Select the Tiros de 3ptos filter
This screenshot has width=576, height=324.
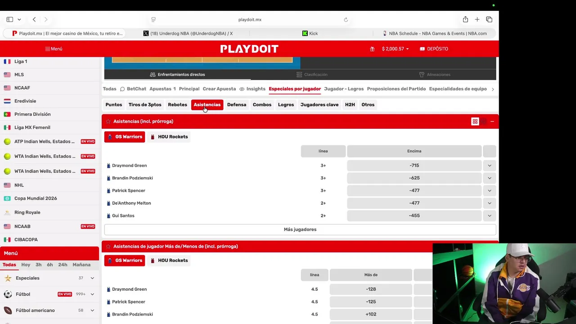145,105
